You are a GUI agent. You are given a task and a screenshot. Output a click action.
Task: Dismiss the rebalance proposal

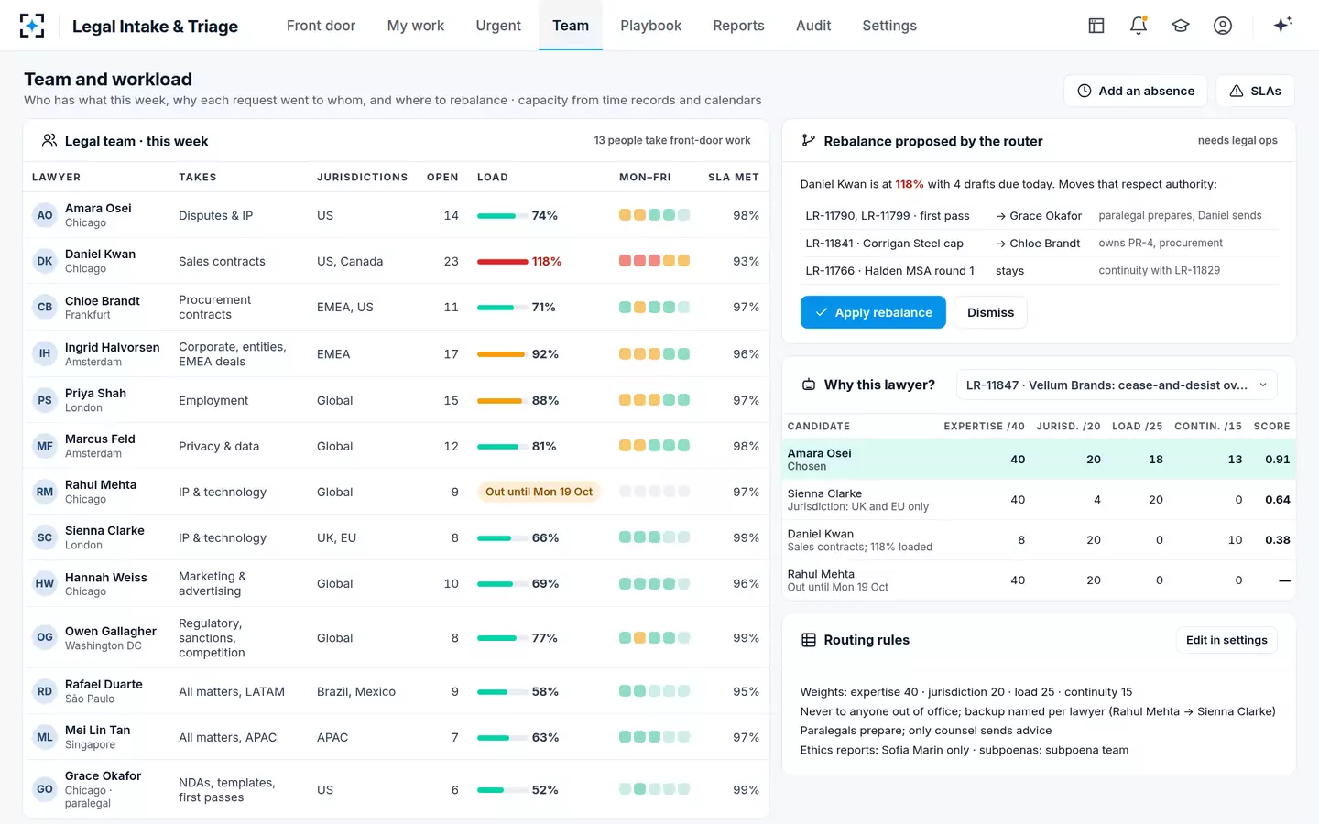click(x=990, y=312)
